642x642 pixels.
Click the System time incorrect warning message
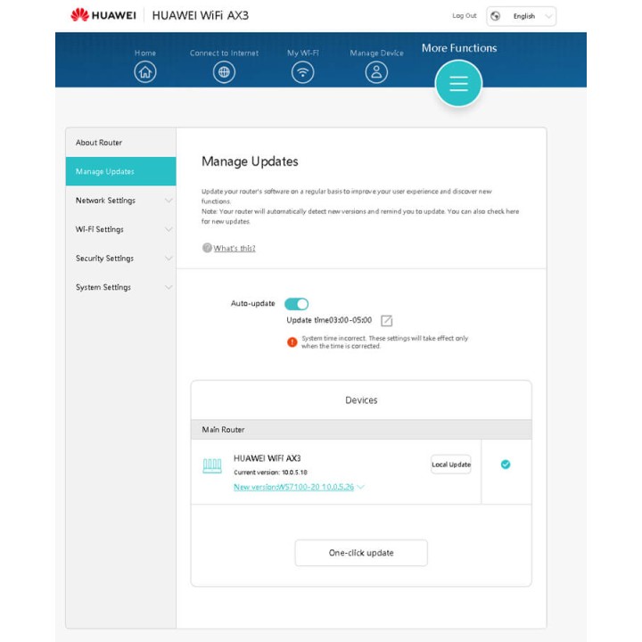pyautogui.click(x=384, y=342)
